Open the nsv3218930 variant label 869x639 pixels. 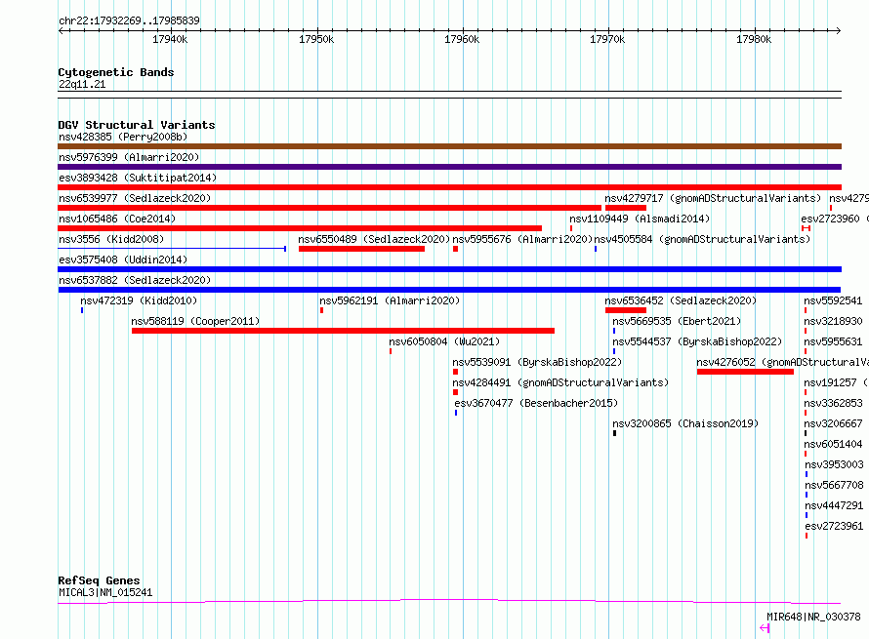pyautogui.click(x=833, y=321)
